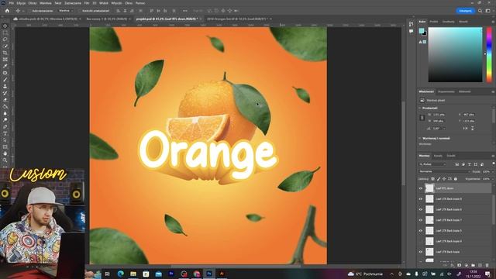
Task: Open the Krycie opacity dropdown arrow
Action: click(492, 172)
